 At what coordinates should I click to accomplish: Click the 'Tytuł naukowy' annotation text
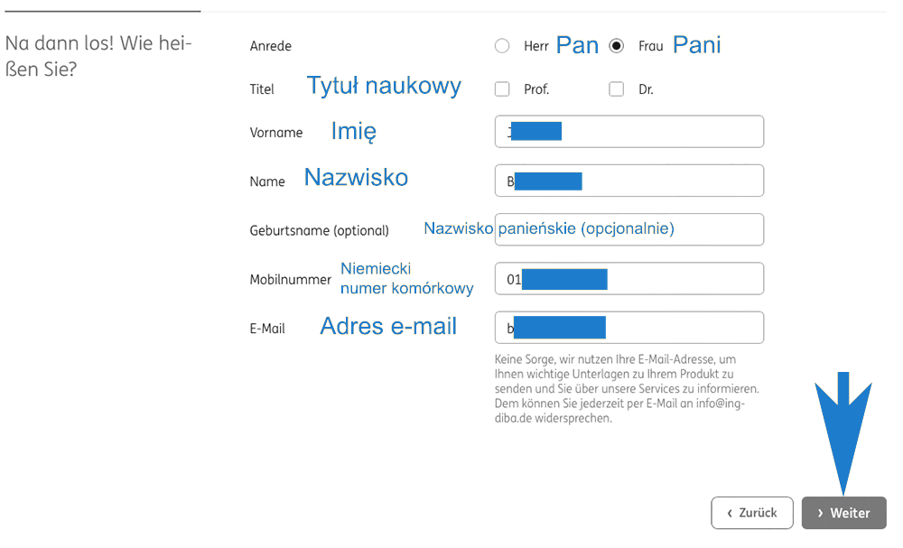[384, 86]
